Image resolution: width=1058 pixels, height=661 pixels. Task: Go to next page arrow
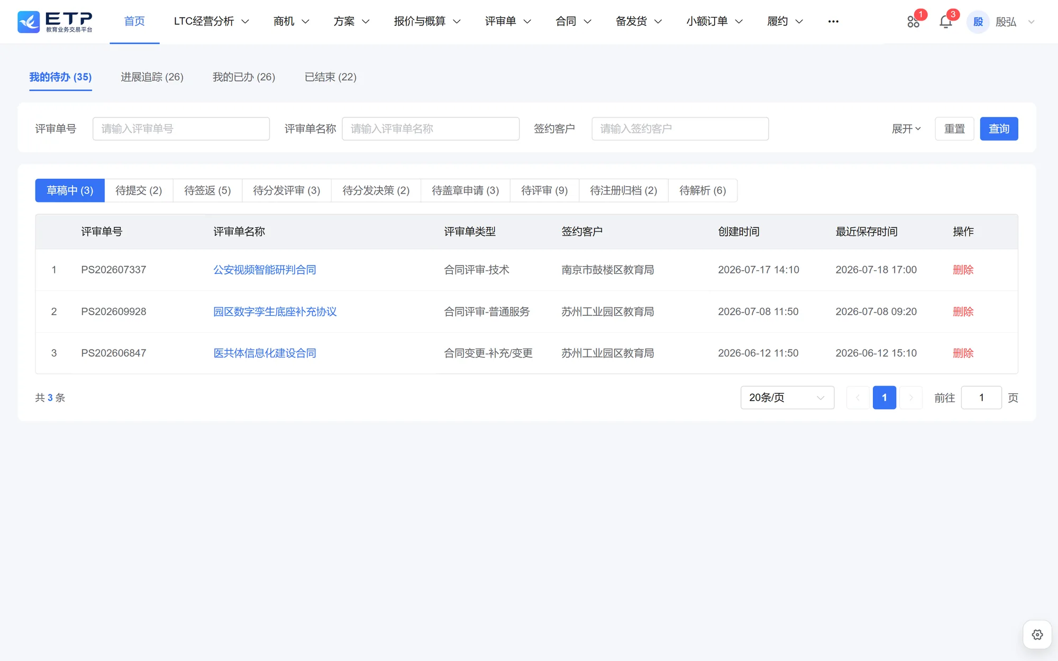[x=911, y=398]
